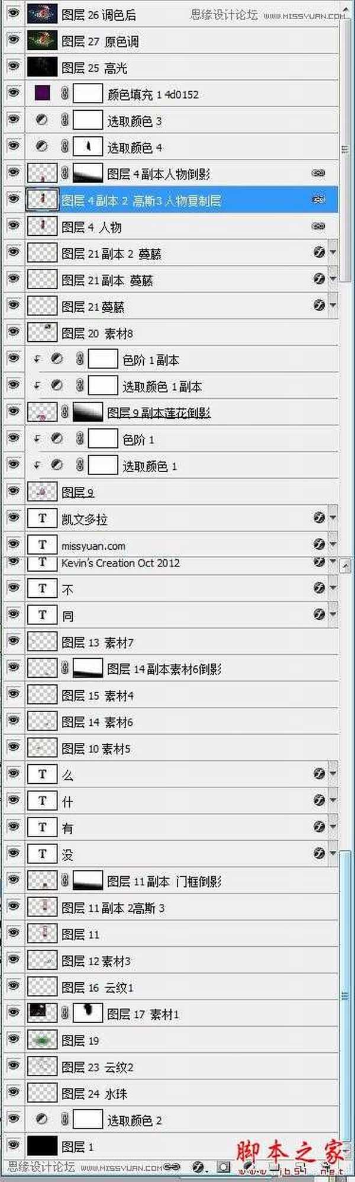Select the T icon of layer 没
The image size is (355, 1182).
click(42, 853)
